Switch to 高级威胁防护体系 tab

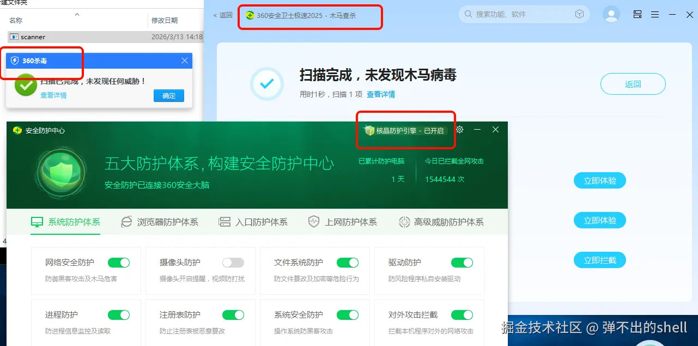point(441,222)
